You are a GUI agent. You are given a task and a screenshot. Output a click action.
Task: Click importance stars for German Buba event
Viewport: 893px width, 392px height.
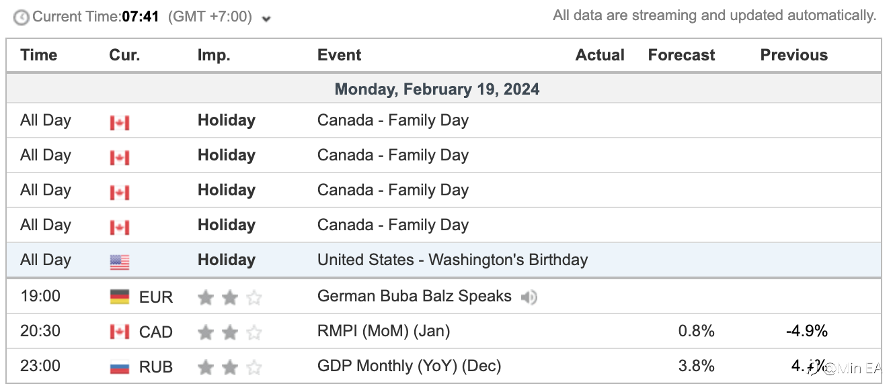[230, 297]
